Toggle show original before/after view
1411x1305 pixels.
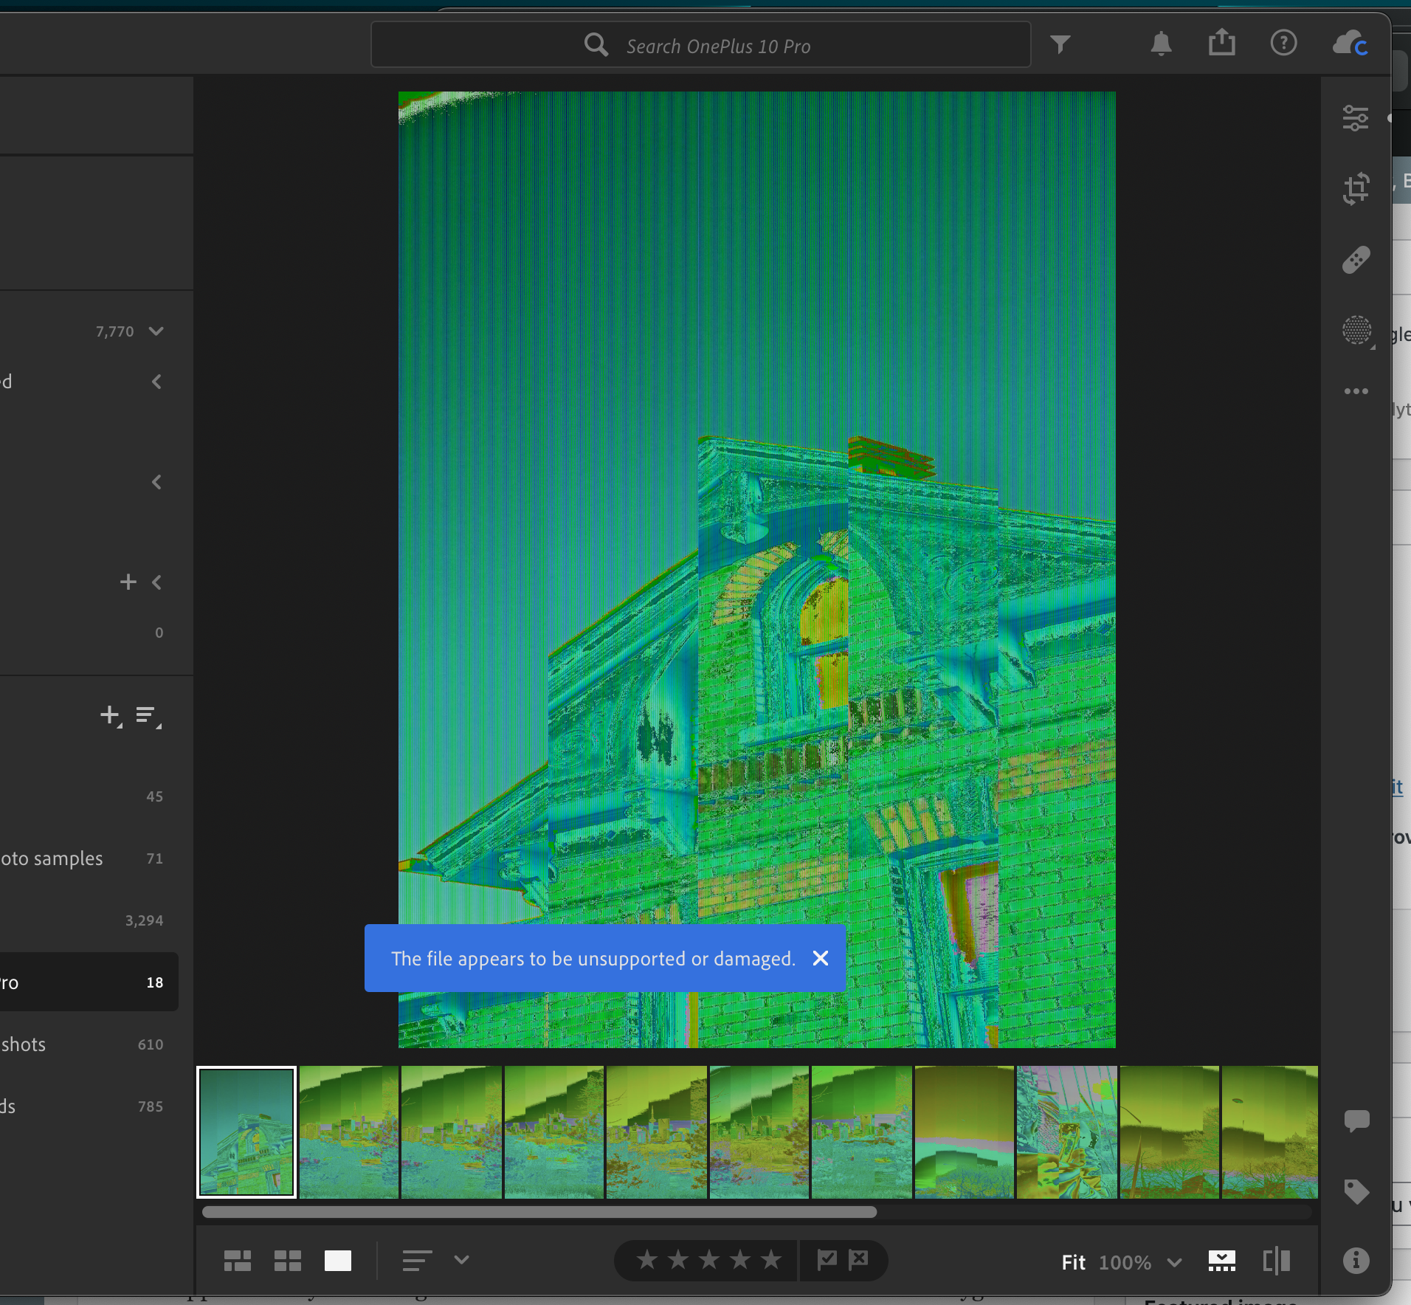pyautogui.click(x=1276, y=1261)
